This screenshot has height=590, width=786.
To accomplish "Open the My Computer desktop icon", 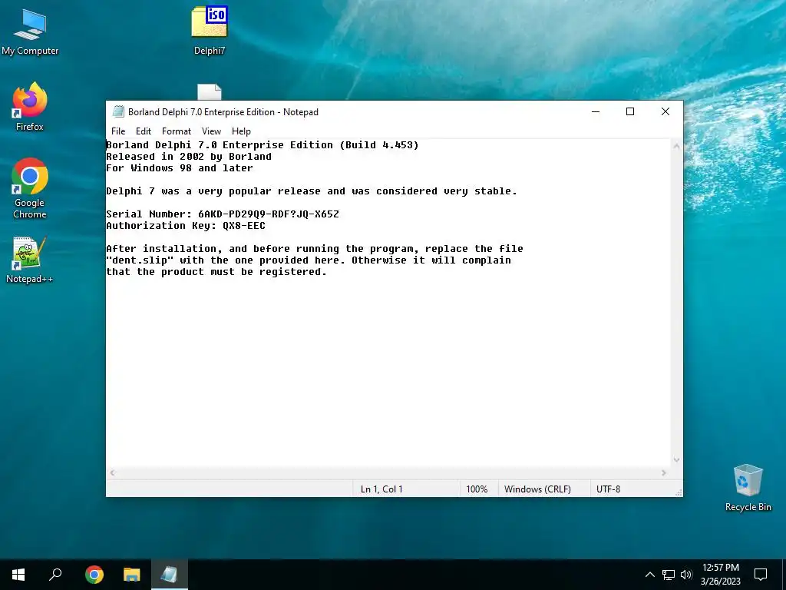I will (30, 31).
